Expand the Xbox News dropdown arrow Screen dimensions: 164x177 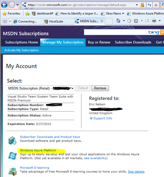coord(123,13)
